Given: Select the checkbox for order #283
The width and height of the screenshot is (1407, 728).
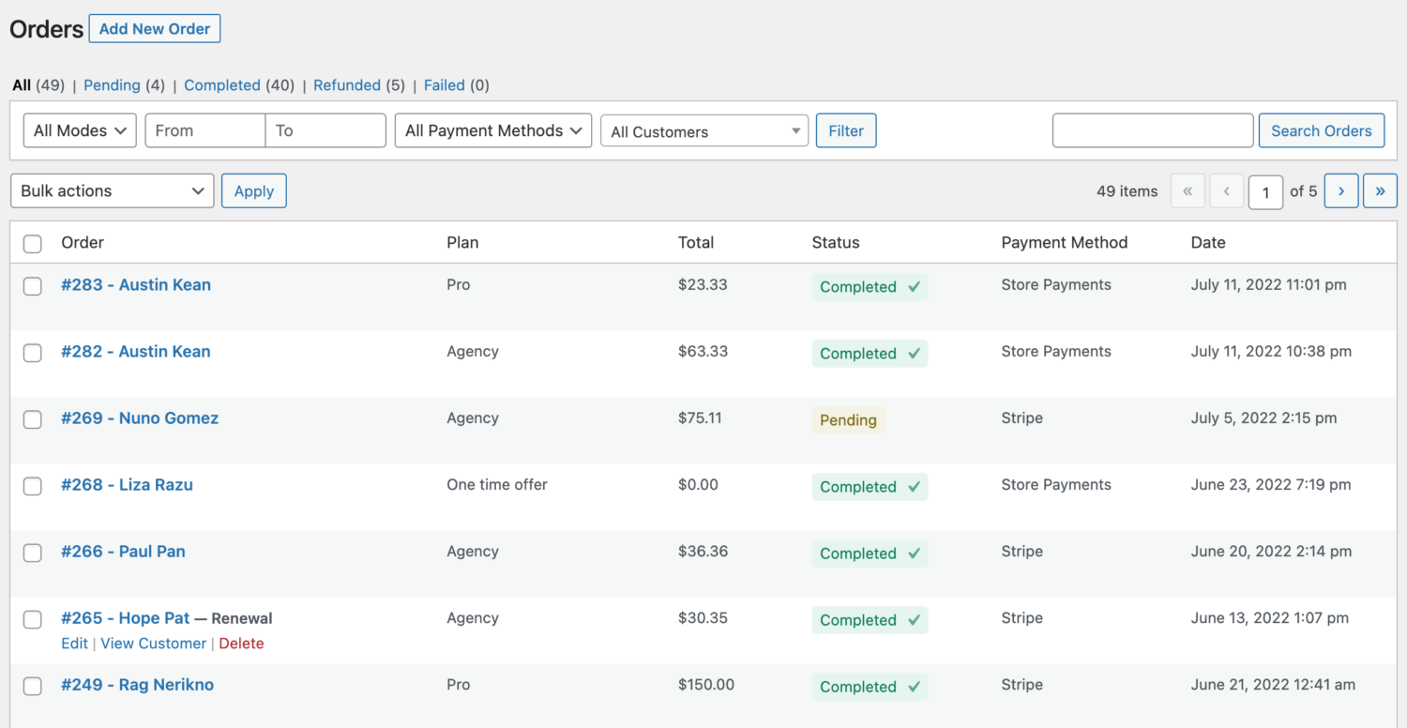Looking at the screenshot, I should point(33,286).
